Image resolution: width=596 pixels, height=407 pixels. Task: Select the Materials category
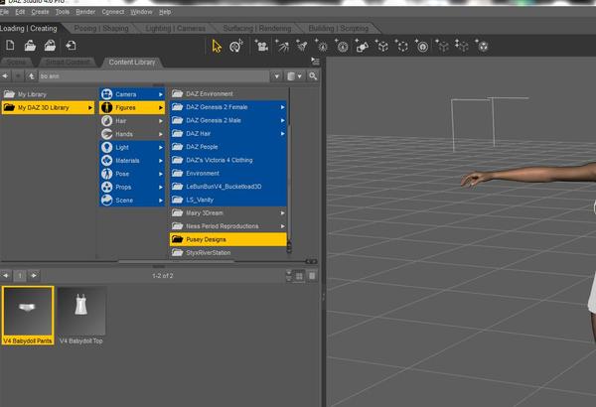pyautogui.click(x=132, y=161)
